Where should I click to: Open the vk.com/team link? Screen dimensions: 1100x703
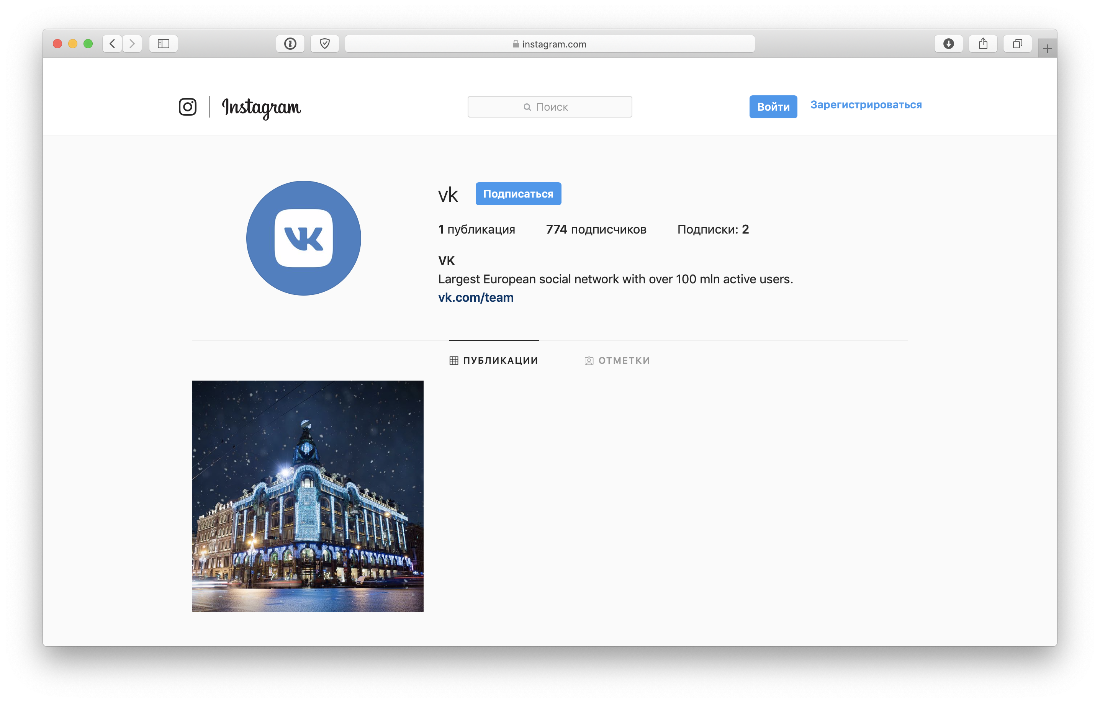point(476,297)
